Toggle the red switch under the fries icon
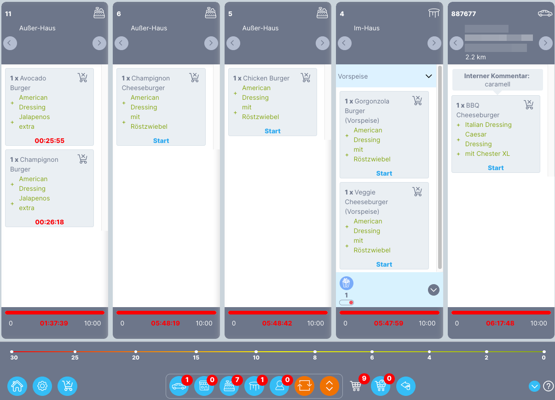Screen dimensions: 555x400 coord(347,303)
